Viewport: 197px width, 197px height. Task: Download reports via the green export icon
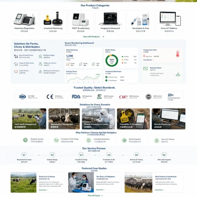pos(178,74)
